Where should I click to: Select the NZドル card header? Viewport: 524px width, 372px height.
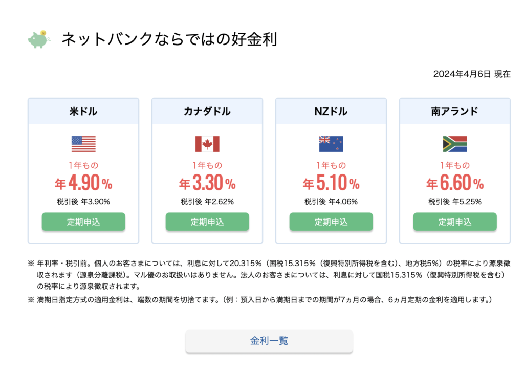click(x=331, y=112)
